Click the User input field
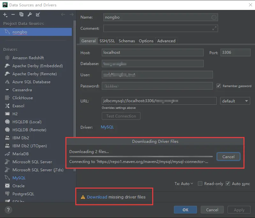The height and width of the screenshot is (218, 255). (x=157, y=75)
